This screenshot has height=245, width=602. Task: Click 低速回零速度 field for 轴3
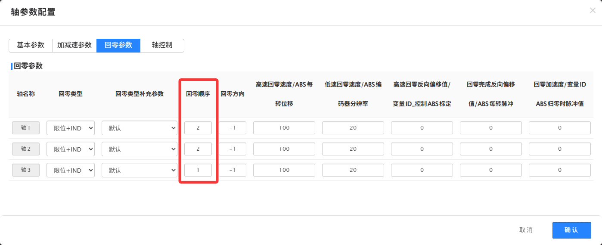[353, 170]
